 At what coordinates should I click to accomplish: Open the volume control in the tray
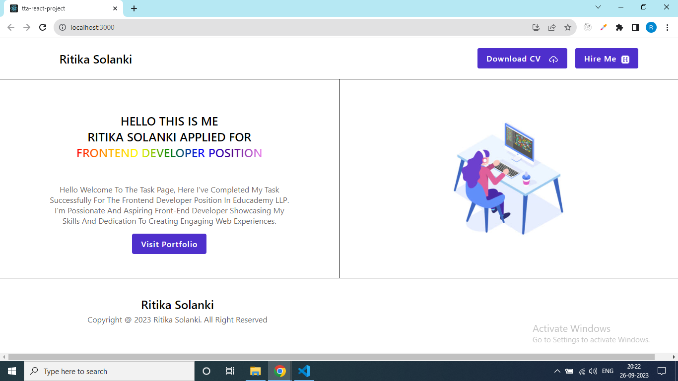click(x=593, y=371)
